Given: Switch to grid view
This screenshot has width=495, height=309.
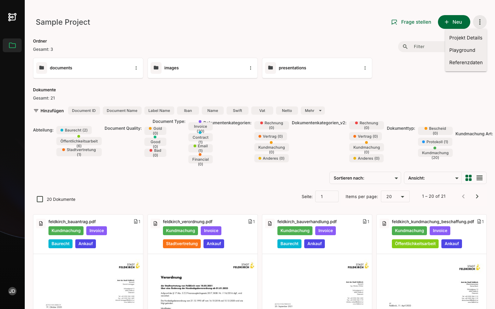Looking at the screenshot, I should coord(469,178).
